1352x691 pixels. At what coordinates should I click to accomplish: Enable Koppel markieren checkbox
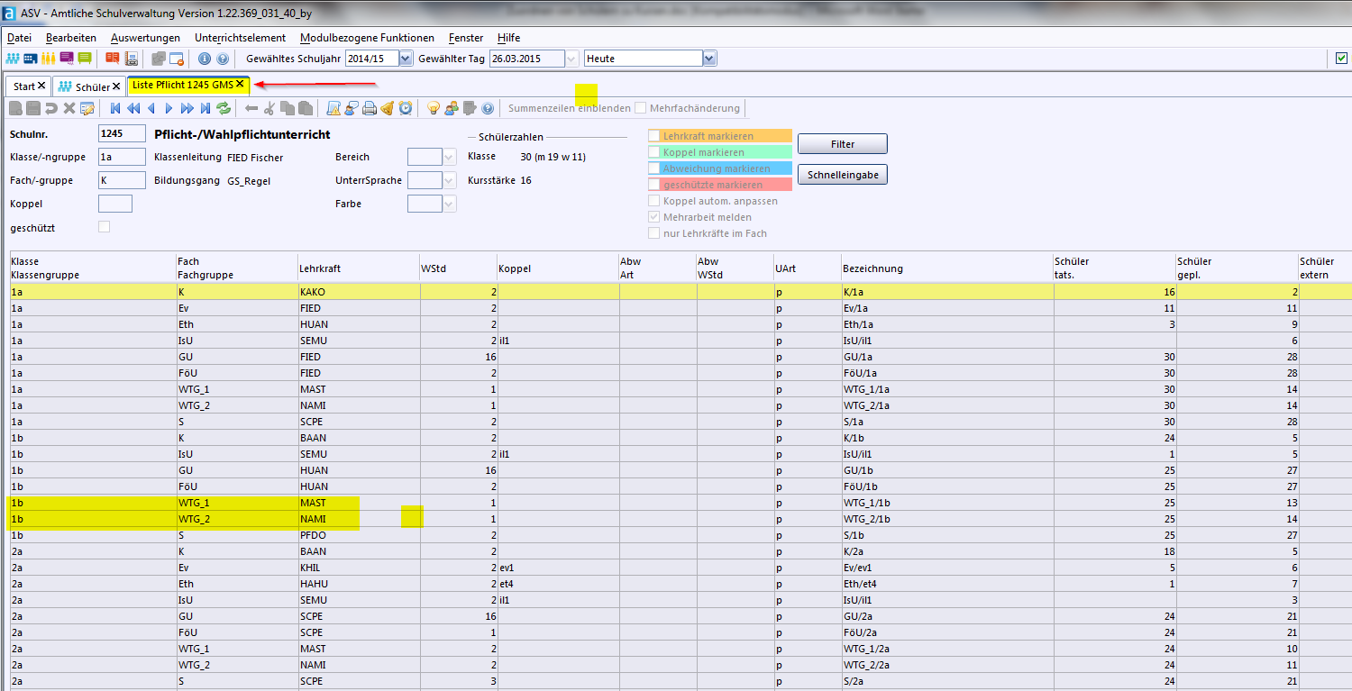(x=653, y=152)
